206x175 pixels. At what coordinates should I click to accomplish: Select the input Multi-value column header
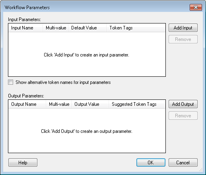55,28
